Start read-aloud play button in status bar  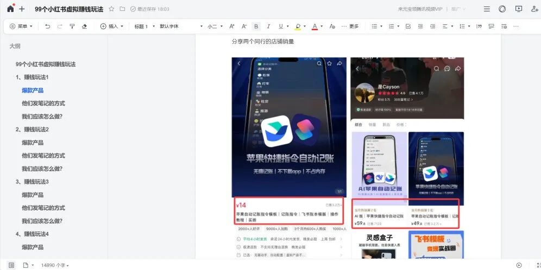click(x=519, y=265)
